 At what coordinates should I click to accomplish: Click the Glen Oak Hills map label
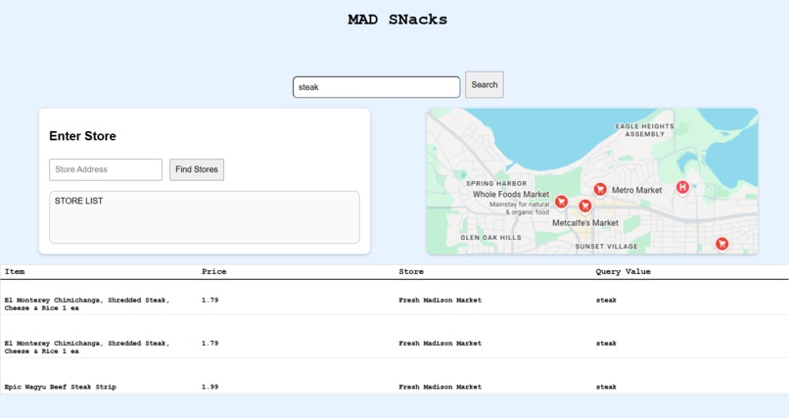[x=490, y=238]
